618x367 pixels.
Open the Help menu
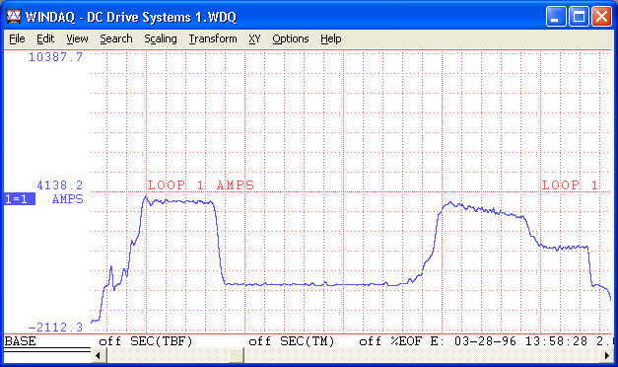coord(330,38)
